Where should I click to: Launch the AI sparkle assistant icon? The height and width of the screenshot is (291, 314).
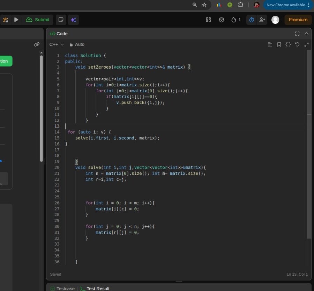click(x=73, y=20)
